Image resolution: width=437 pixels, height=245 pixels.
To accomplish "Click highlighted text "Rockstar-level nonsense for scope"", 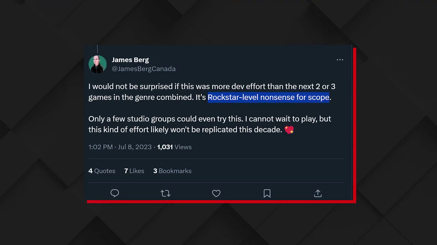I will click(x=268, y=97).
